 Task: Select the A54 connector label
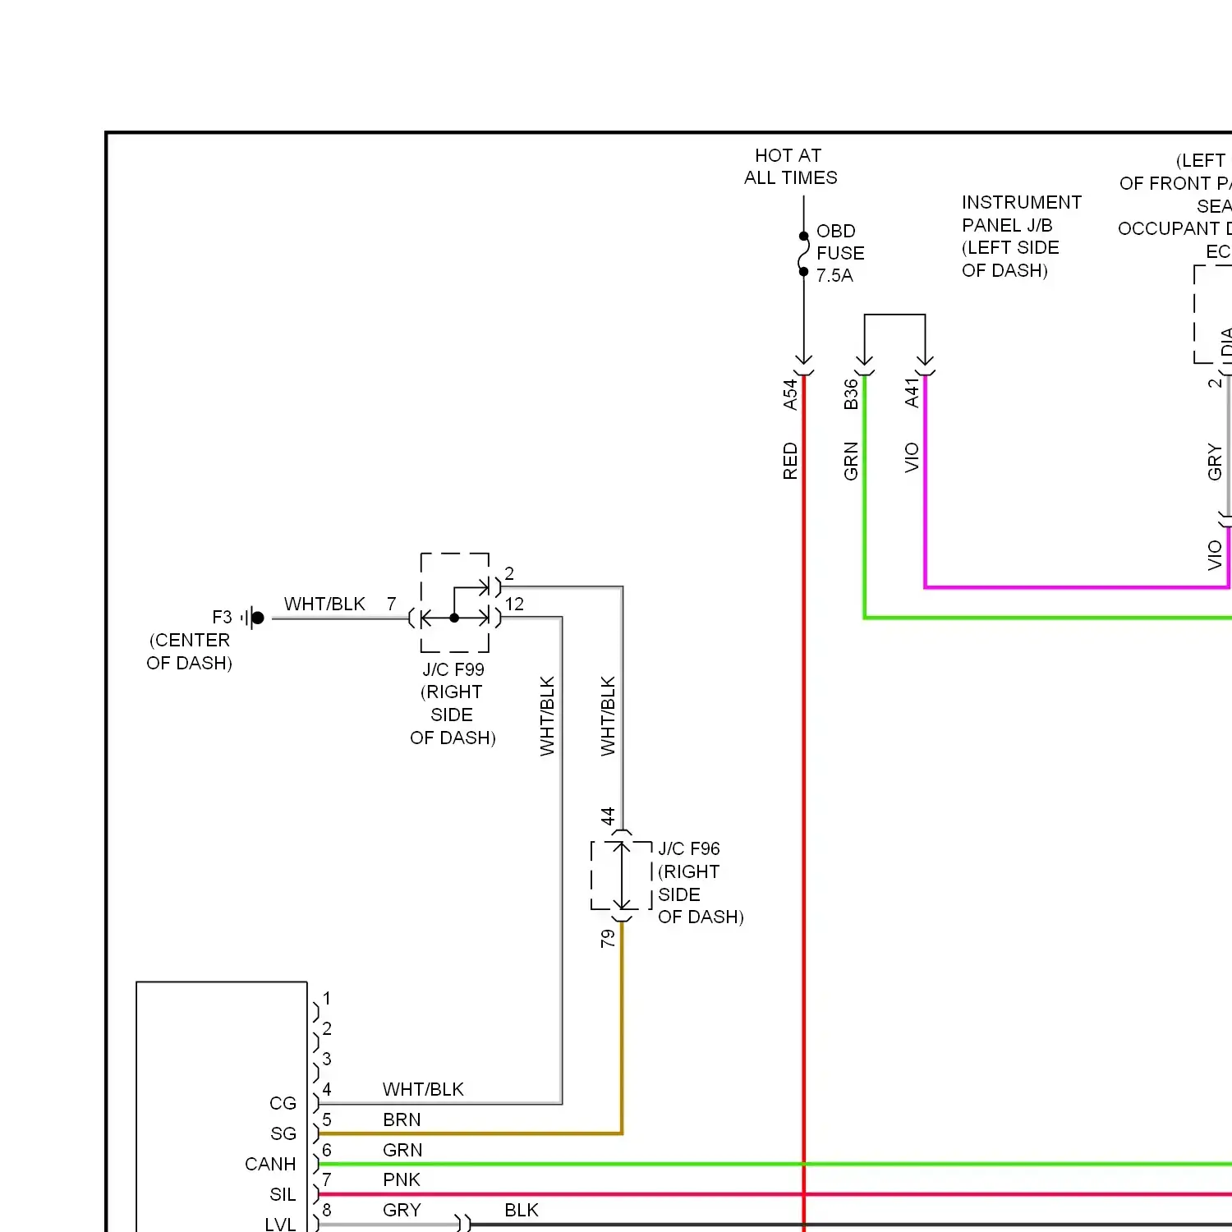[x=790, y=394]
